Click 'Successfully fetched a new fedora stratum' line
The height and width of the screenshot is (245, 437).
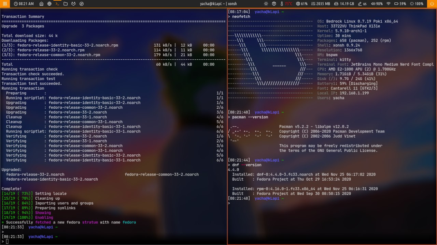(x=69, y=222)
